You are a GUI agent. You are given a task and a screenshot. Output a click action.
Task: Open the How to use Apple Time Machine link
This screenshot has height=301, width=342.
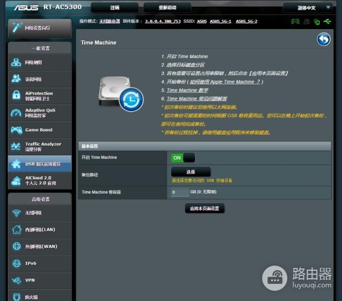[x=225, y=82]
